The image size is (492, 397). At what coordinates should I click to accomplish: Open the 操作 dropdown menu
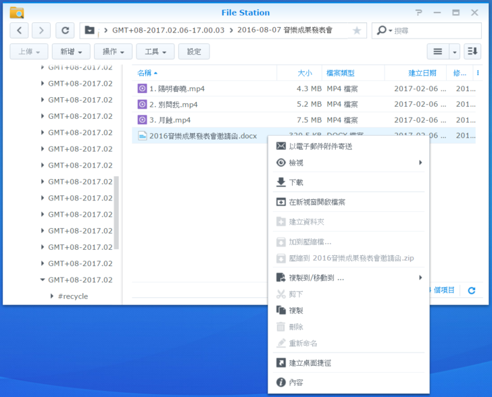113,51
